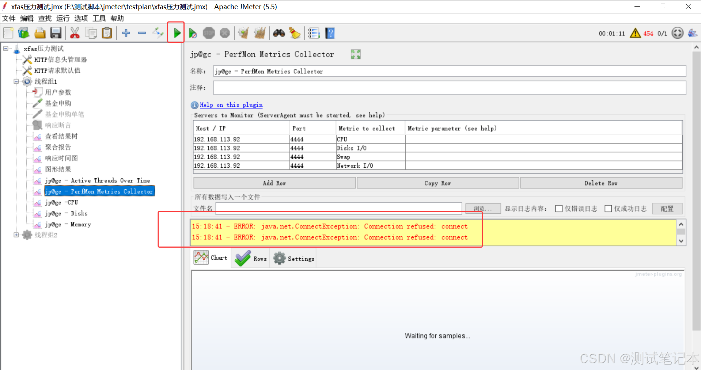This screenshot has width=701, height=370.
Task: Select 用户参数 in the tree
Action: 58,92
